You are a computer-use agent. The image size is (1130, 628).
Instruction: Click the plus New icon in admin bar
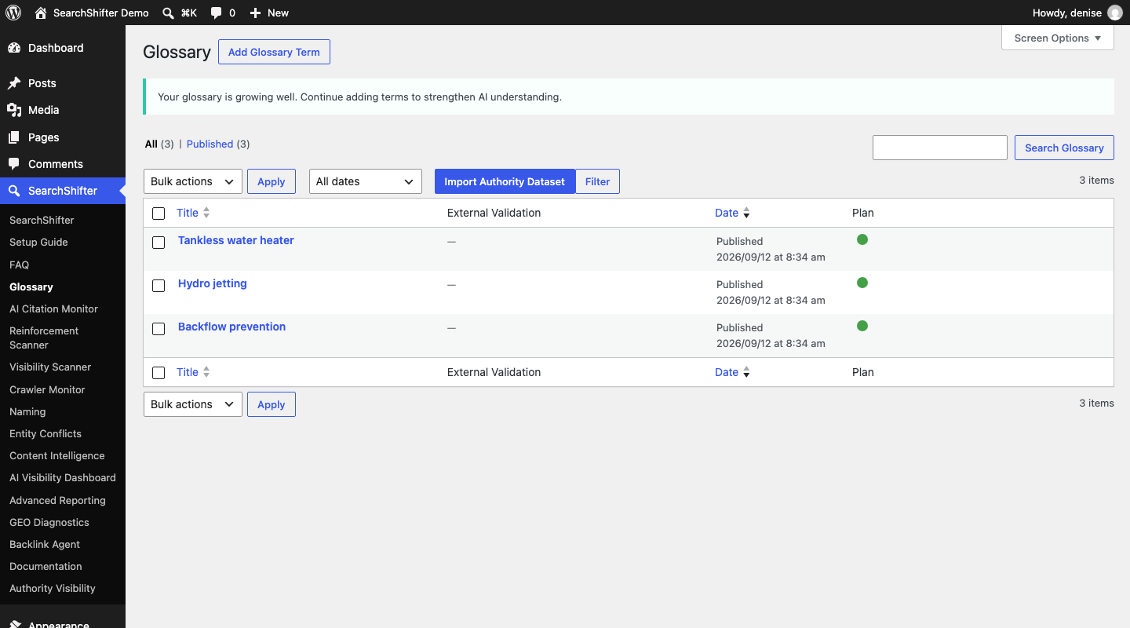(255, 13)
